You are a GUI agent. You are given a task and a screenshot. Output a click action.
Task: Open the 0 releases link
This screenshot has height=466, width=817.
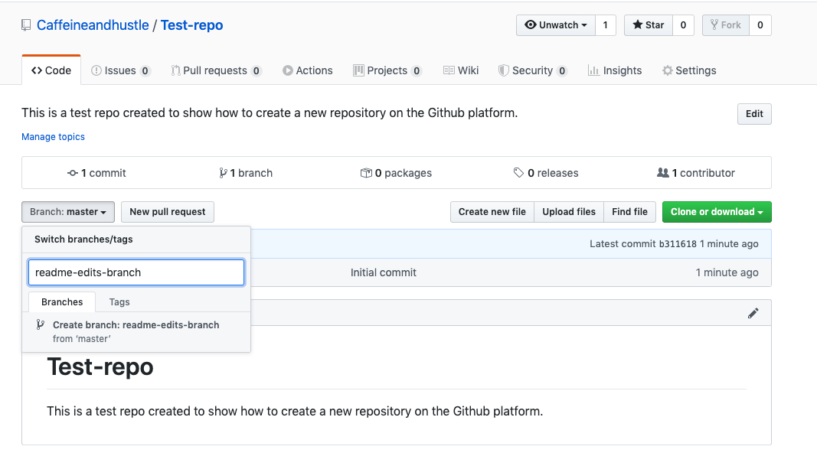(x=545, y=173)
